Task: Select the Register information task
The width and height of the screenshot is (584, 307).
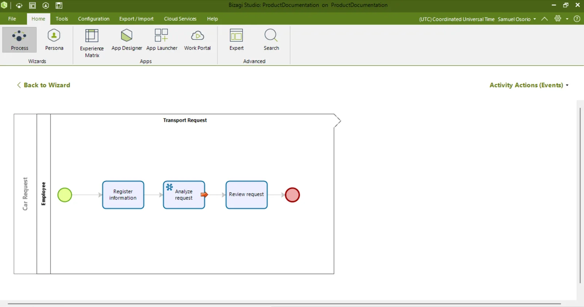Action: pyautogui.click(x=123, y=195)
